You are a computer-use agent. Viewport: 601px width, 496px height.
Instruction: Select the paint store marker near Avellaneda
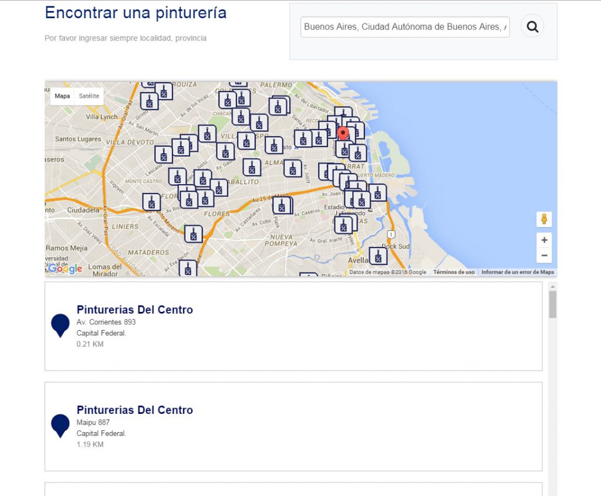378,256
